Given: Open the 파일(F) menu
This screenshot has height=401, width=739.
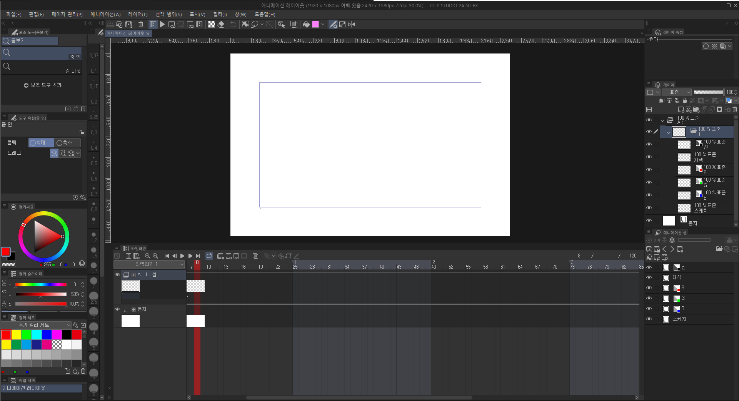Looking at the screenshot, I should [x=14, y=14].
